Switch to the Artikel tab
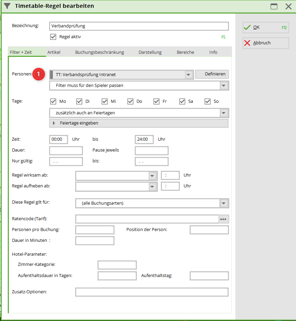Image resolution: width=296 pixels, height=321 pixels. click(x=54, y=52)
